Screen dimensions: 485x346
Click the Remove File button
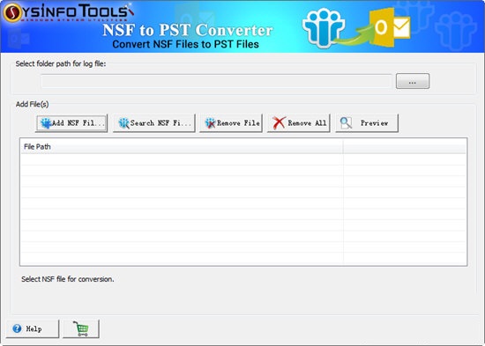[231, 123]
